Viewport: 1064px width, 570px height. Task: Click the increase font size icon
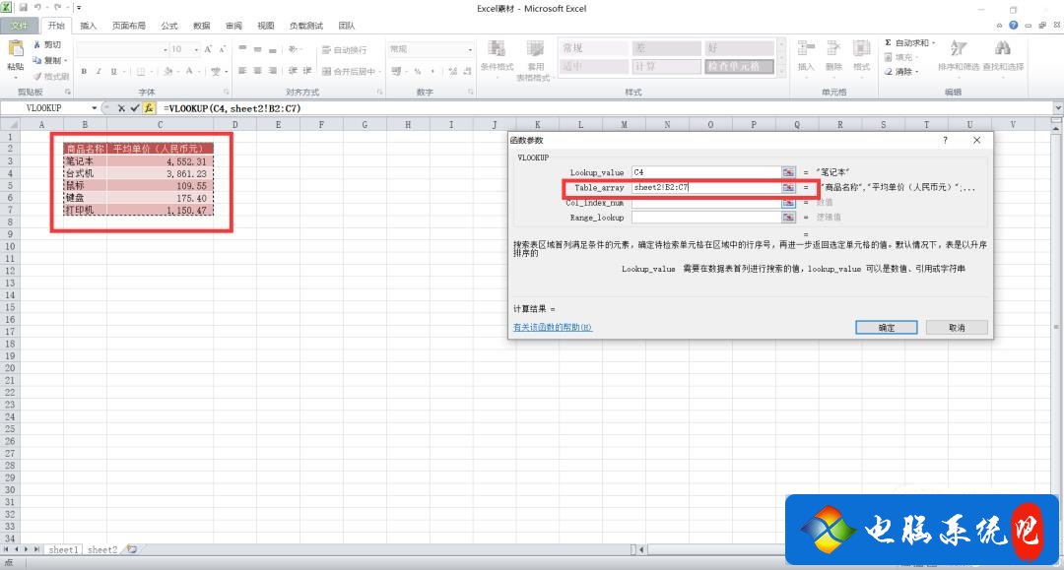click(x=208, y=49)
